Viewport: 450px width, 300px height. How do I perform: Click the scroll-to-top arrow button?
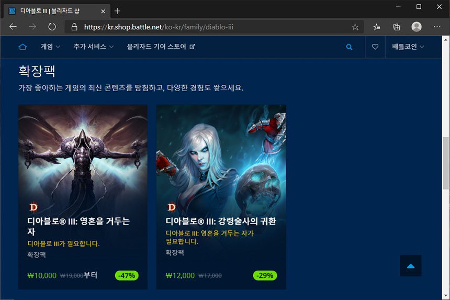411,266
